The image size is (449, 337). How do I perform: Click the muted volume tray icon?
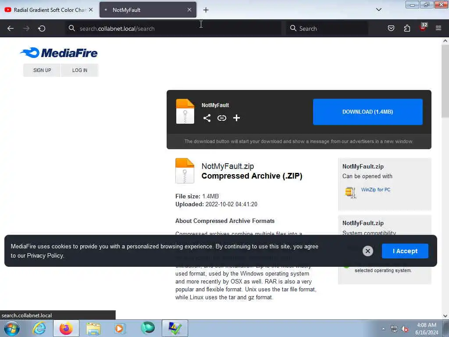(405, 329)
